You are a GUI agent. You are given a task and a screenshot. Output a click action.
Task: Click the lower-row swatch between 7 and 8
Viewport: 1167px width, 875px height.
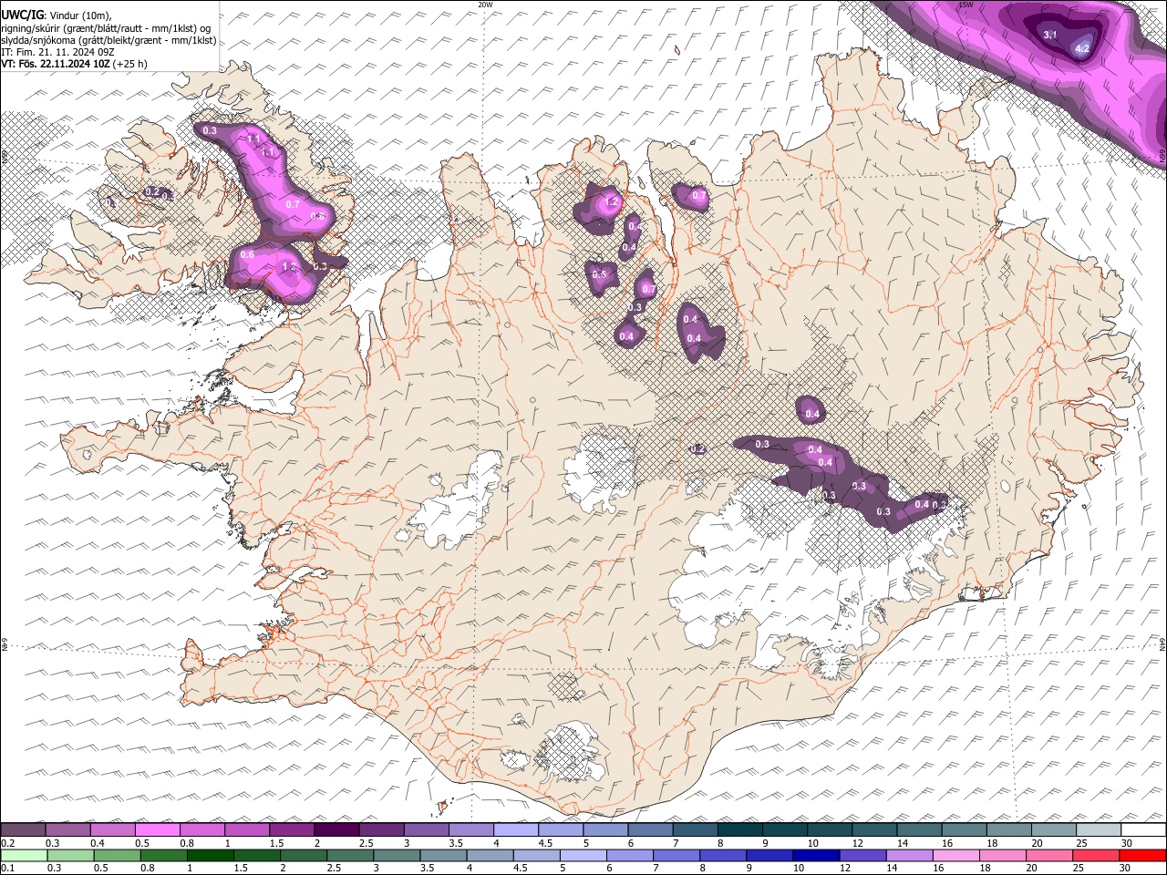(677, 855)
